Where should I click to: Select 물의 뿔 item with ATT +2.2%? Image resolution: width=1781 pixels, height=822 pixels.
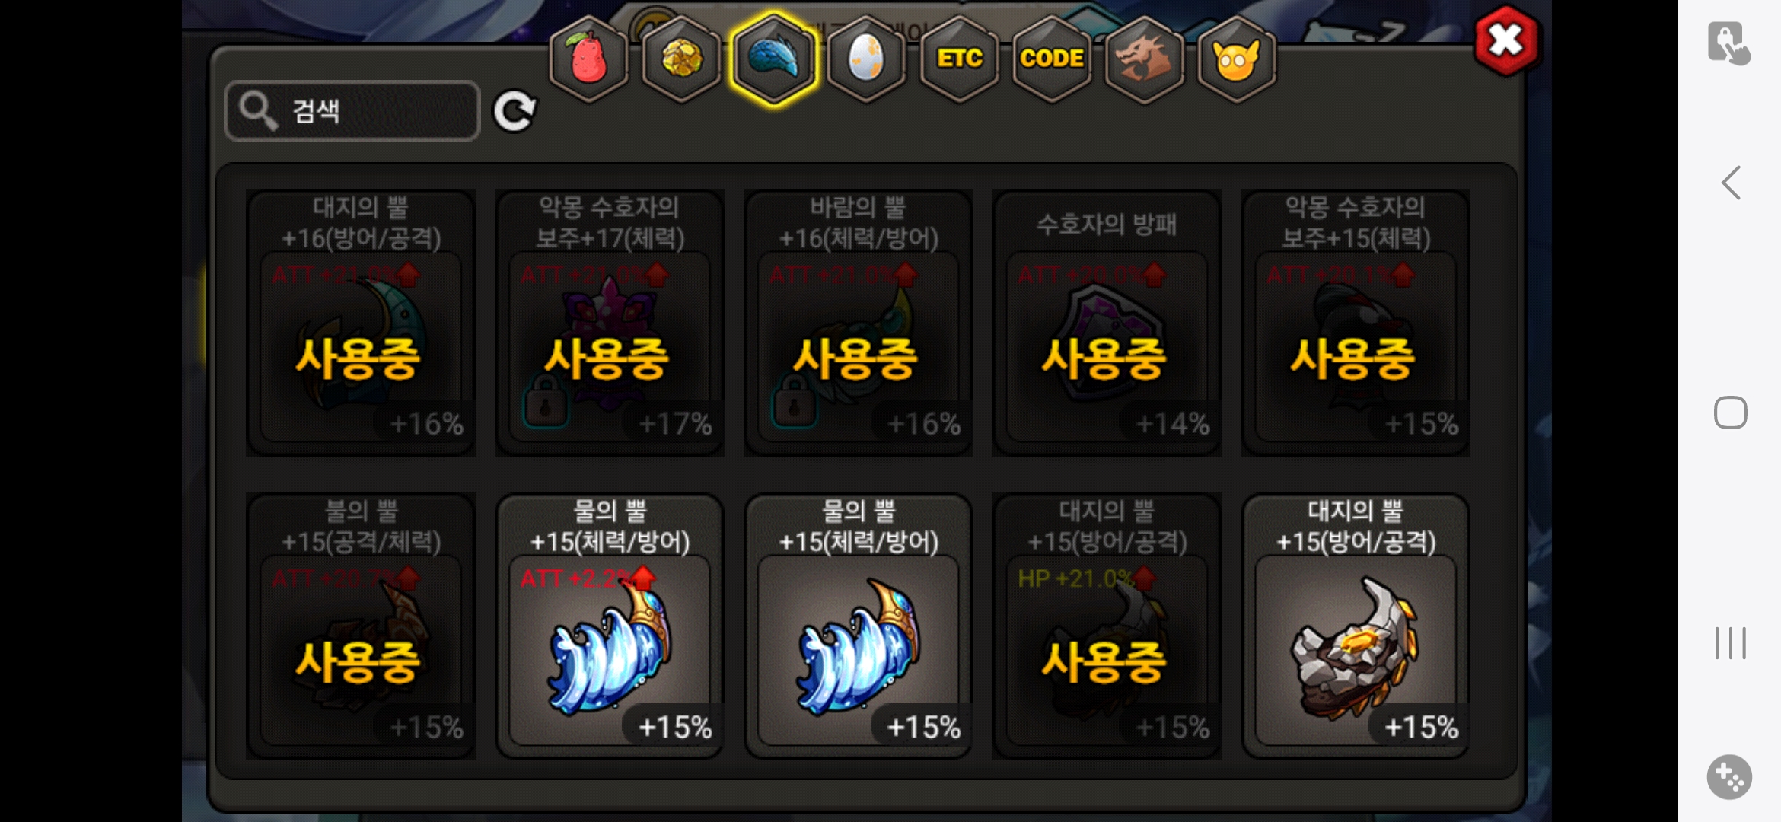pyautogui.click(x=610, y=626)
